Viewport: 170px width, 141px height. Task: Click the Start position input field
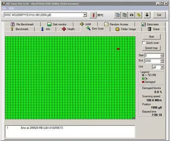[152, 55]
